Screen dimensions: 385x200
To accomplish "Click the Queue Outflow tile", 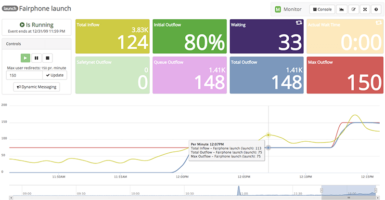I will coord(189,76).
